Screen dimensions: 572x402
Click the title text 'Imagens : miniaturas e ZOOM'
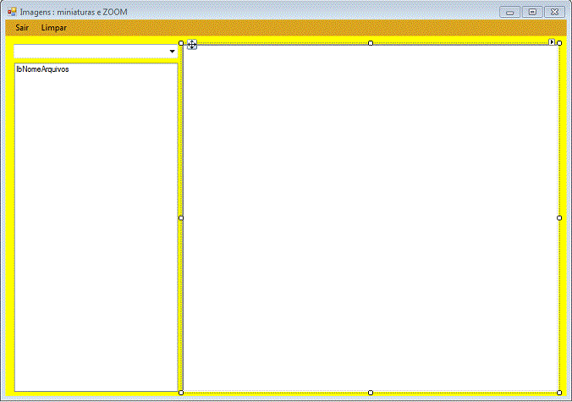74,12
